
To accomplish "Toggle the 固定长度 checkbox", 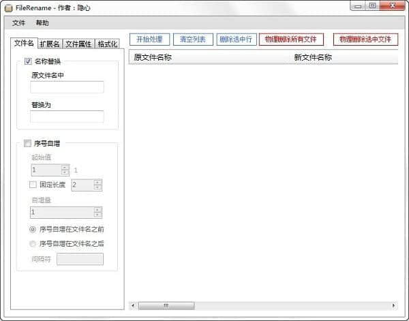I will (33, 185).
